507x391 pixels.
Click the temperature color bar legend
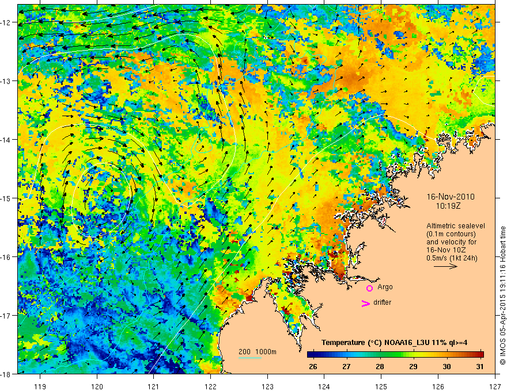[395, 354]
